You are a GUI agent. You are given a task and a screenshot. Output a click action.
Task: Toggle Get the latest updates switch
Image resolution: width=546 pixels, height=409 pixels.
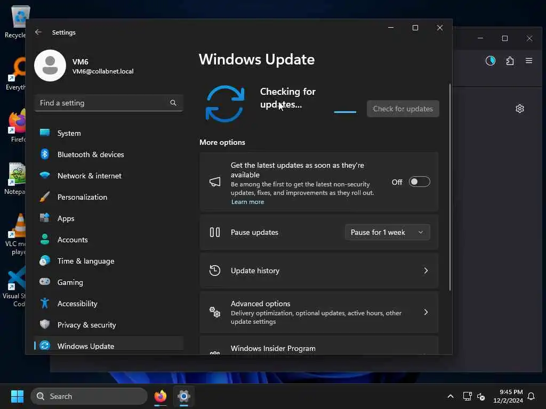coord(419,182)
